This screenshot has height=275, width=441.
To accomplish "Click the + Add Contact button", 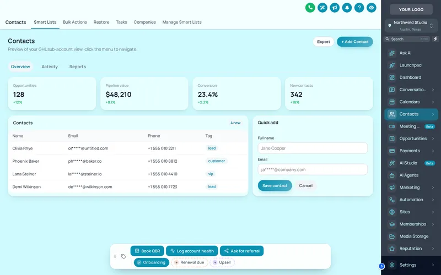I will point(355,42).
